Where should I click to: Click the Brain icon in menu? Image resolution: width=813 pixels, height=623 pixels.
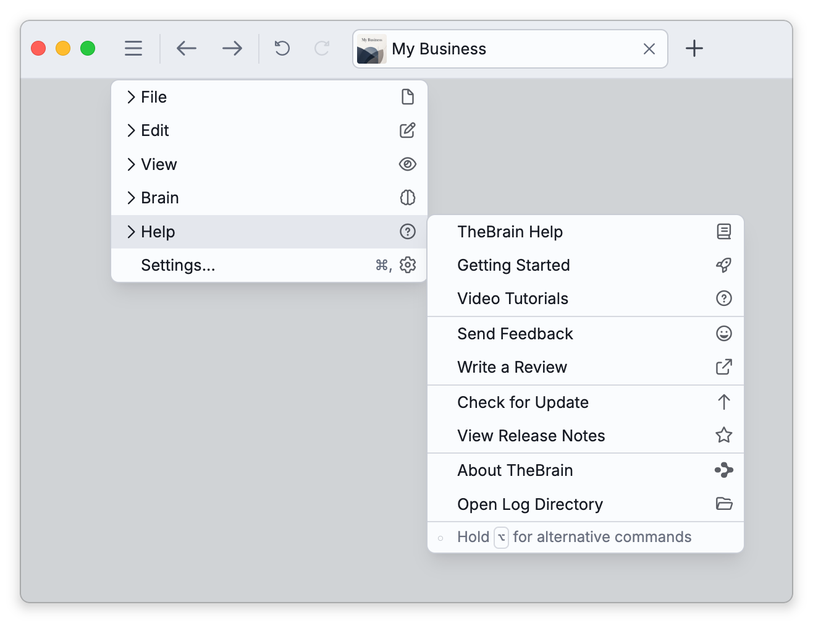[408, 198]
